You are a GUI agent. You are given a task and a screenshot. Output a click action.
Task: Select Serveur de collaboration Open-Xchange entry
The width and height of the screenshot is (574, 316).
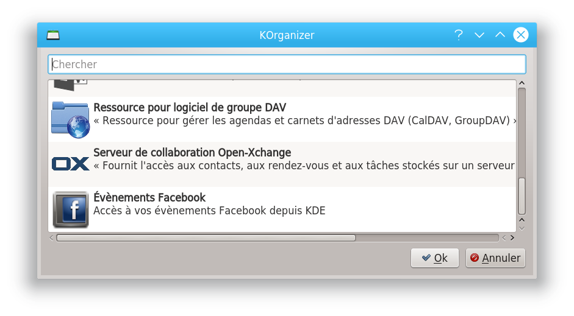[282, 164]
